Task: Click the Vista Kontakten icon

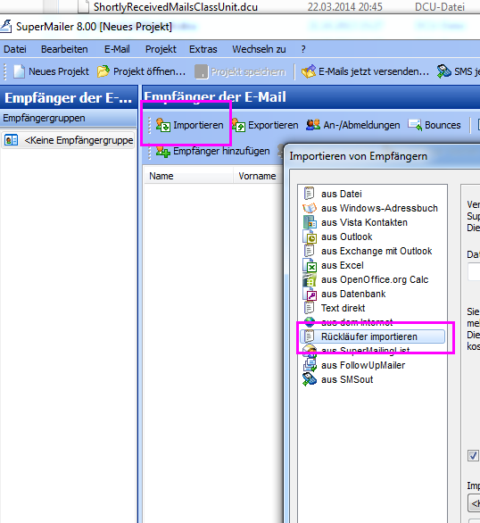Action: click(x=310, y=222)
